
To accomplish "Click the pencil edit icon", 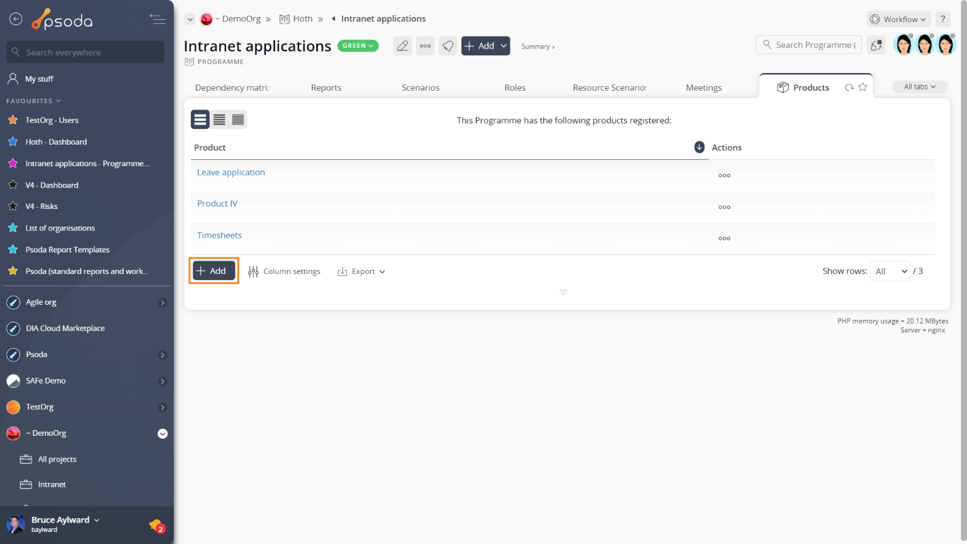I will pyautogui.click(x=402, y=46).
